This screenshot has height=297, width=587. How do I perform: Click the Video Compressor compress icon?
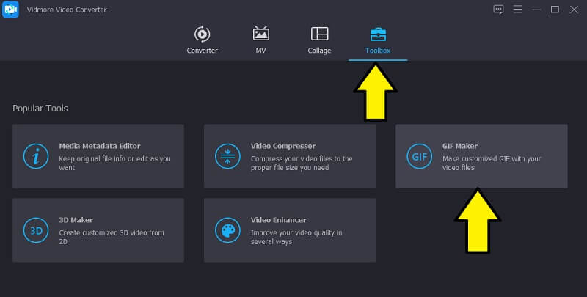pyautogui.click(x=226, y=156)
